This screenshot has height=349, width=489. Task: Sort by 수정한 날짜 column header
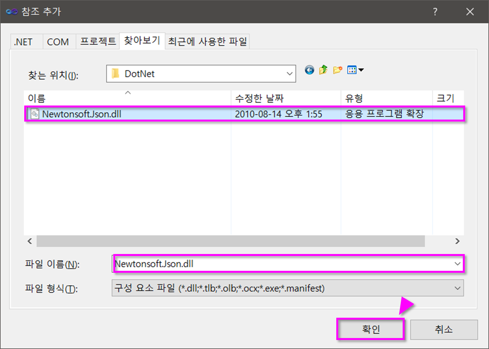click(x=286, y=98)
